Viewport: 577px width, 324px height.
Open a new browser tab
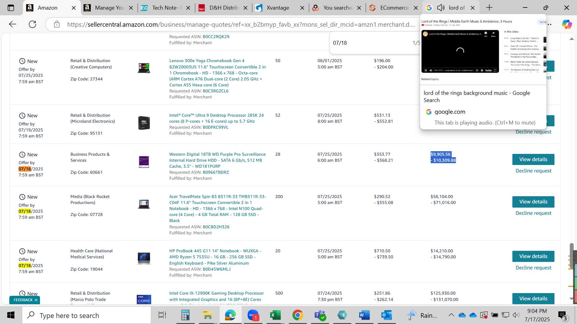coord(489,8)
